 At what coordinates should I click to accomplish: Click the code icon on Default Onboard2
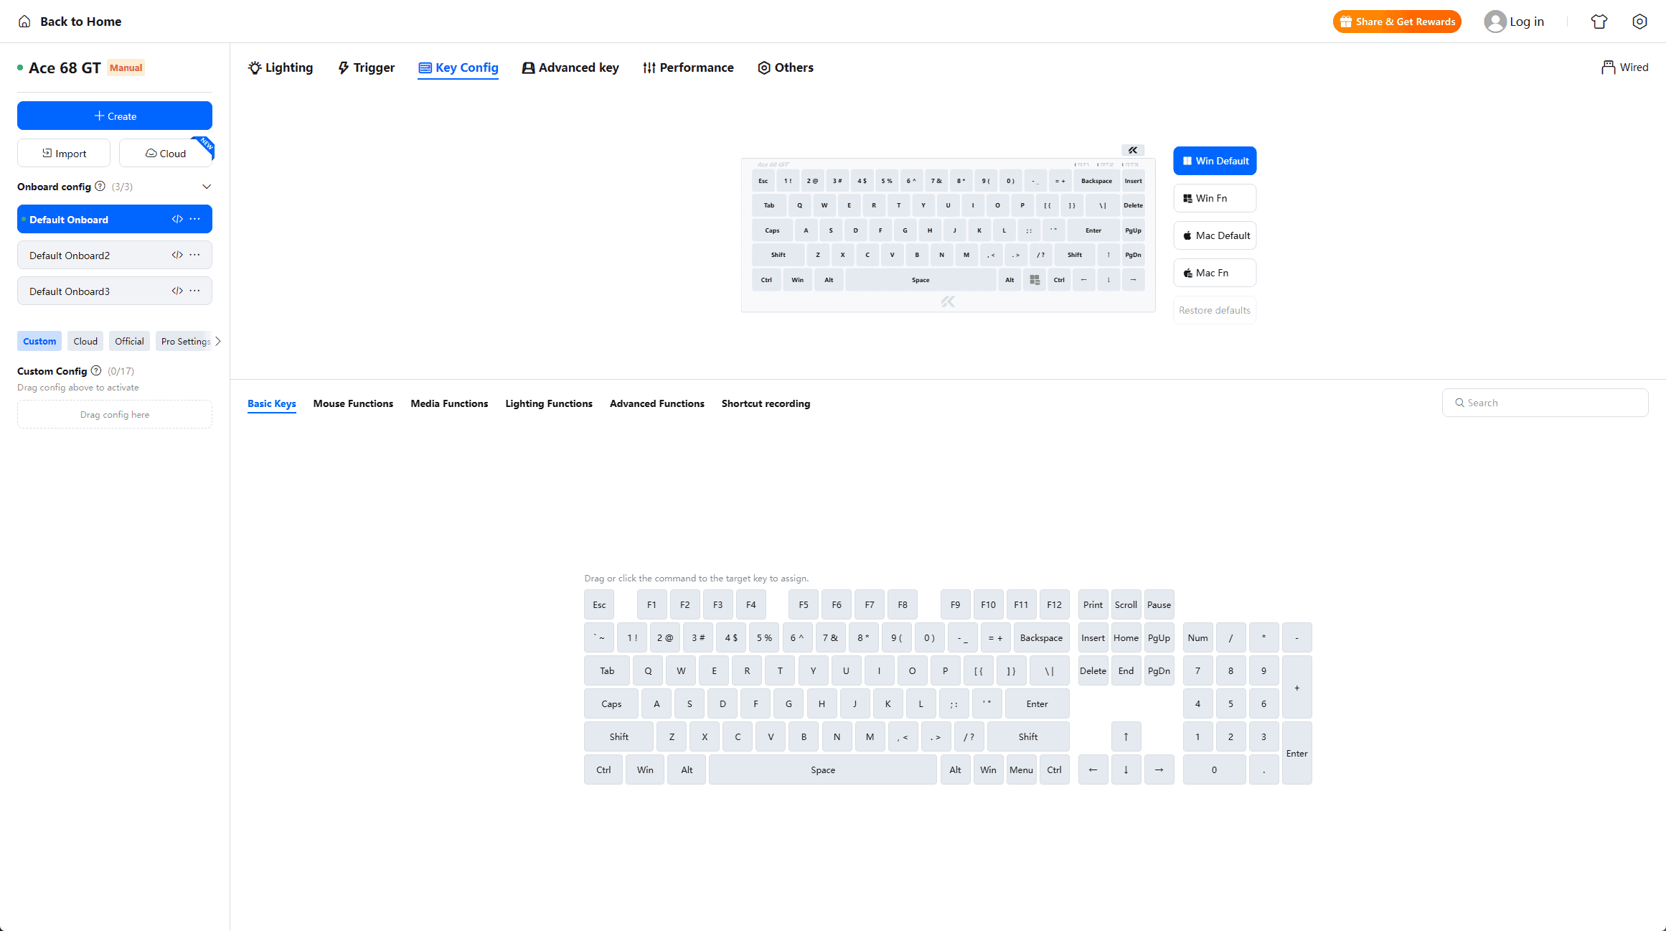tap(177, 255)
